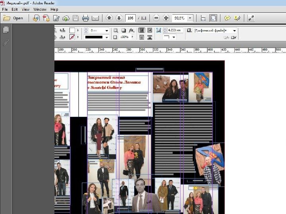Click the zoom percentage field showing 93,8%
Image resolution: width=286 pixels, height=214 pixels.
[x=180, y=18]
